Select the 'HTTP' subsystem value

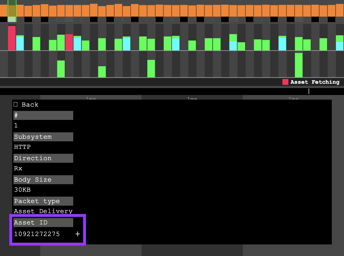pos(22,147)
